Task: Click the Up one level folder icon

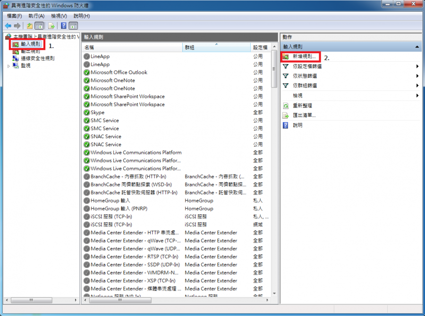Action: point(30,25)
